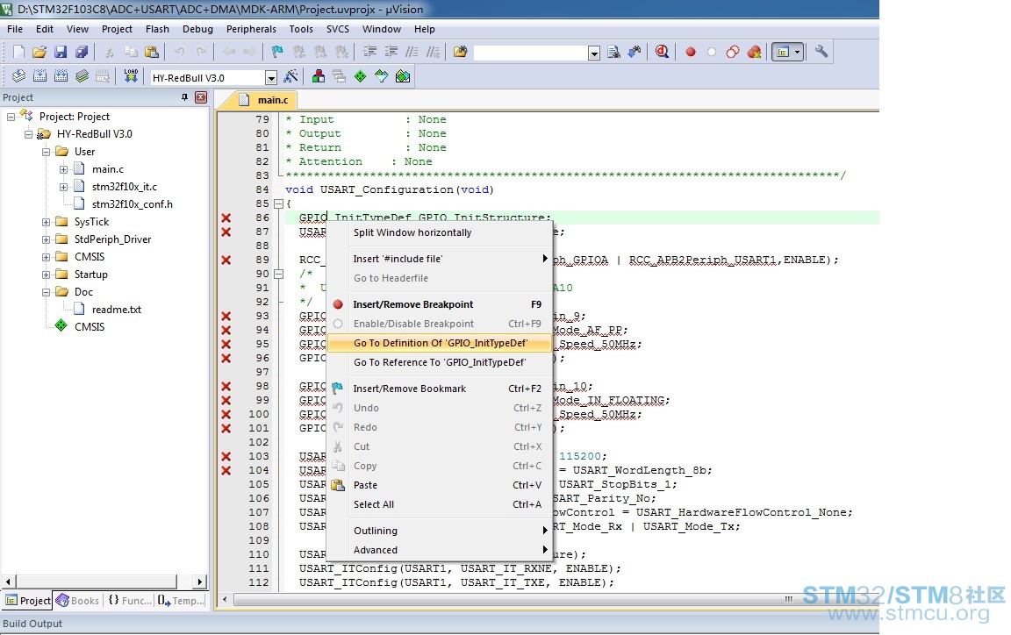Click the Incremental Find binoculars arrow icon
Screen dimensions: 1011x635
pyautogui.click(x=635, y=52)
